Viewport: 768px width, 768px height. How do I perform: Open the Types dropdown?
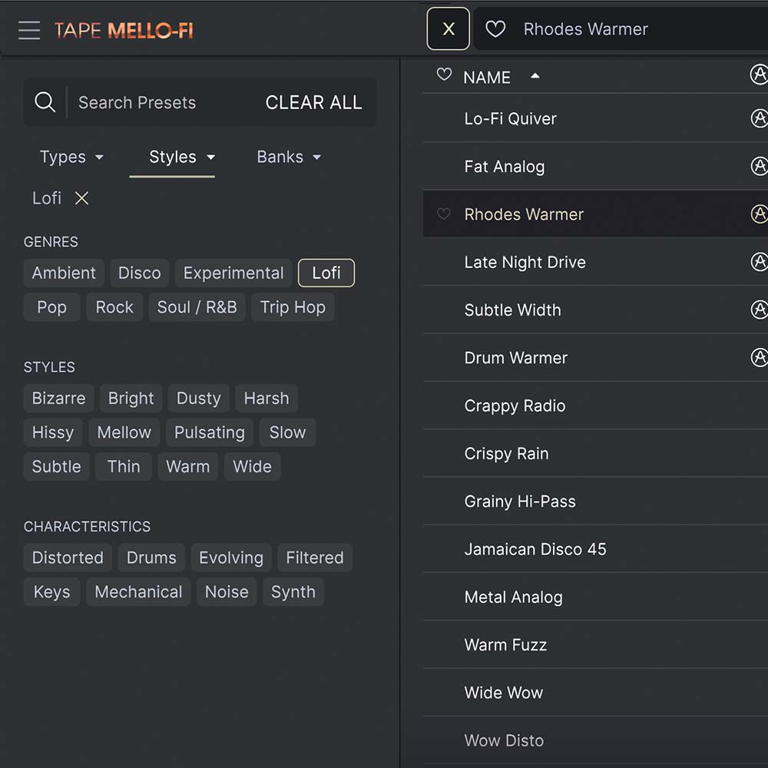(x=71, y=157)
